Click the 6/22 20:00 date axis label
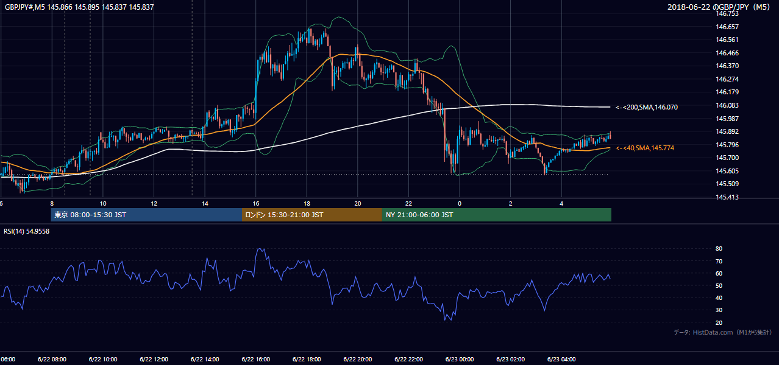 pos(358,359)
